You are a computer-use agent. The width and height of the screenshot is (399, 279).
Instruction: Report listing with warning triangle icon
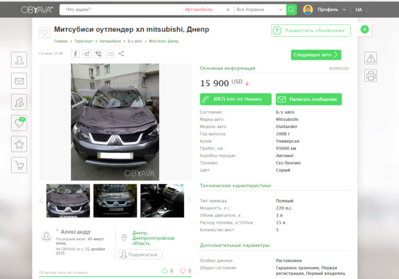point(371,59)
